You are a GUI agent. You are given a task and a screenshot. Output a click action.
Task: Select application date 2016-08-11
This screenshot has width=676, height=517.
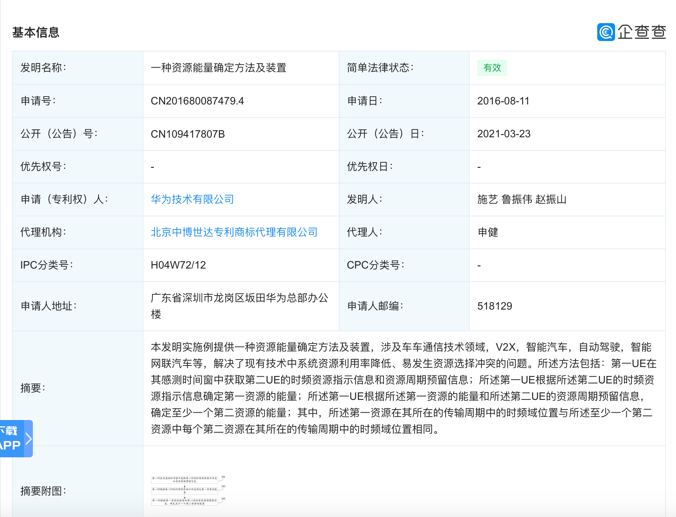tap(503, 101)
